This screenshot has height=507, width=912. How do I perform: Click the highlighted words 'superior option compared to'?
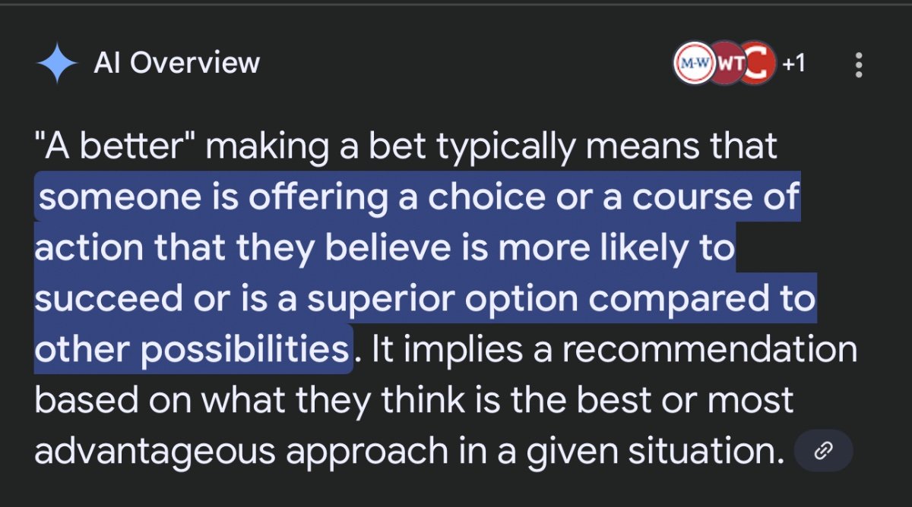[562, 299]
